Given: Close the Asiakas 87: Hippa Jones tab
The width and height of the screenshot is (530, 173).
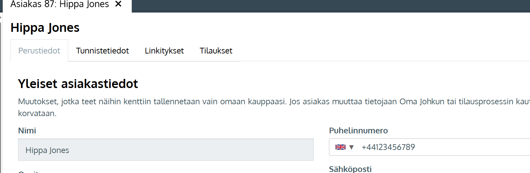Looking at the screenshot, I should (x=118, y=4).
